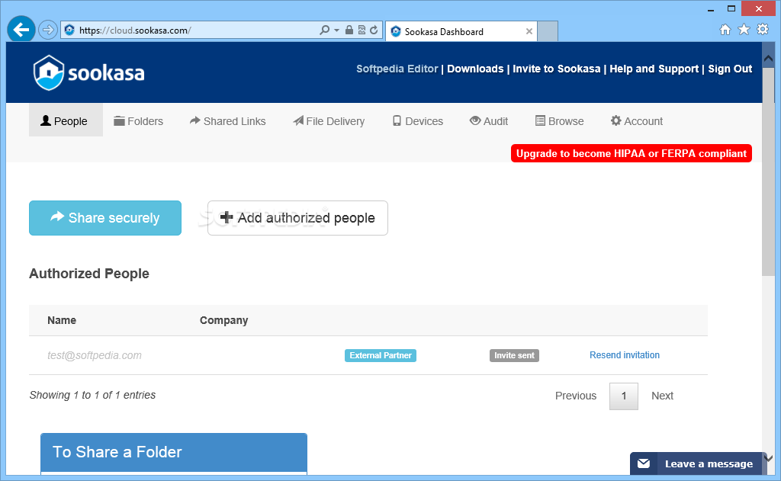Click the scrollbar down arrow
781x481 pixels.
pyautogui.click(x=768, y=459)
